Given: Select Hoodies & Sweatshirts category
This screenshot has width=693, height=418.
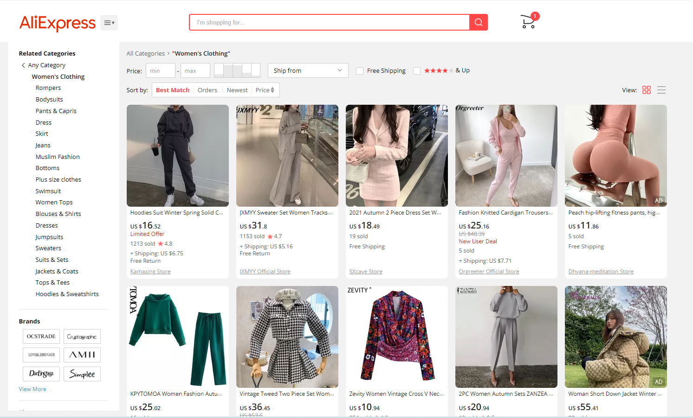Looking at the screenshot, I should tap(67, 294).
